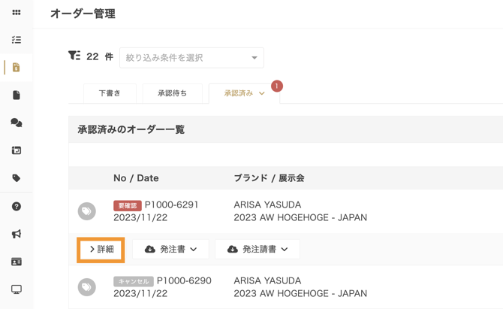Open the megaphone announcements icon
503x309 pixels.
(x=17, y=234)
